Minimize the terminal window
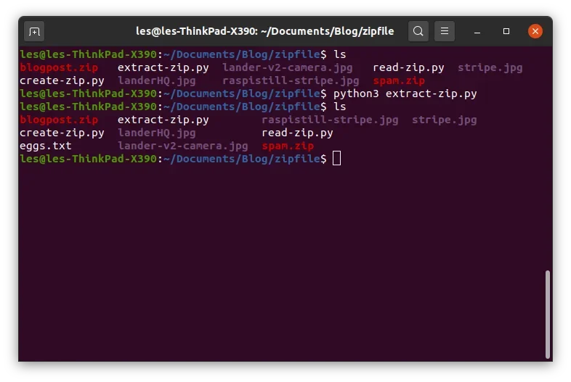The width and height of the screenshot is (571, 382). [x=477, y=32]
